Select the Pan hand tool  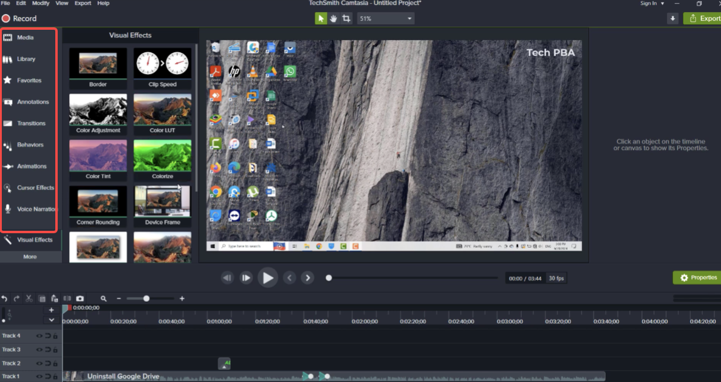(x=333, y=19)
